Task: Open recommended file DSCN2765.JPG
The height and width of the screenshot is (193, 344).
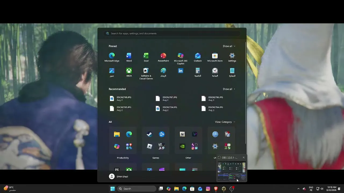Action: (x=120, y=109)
